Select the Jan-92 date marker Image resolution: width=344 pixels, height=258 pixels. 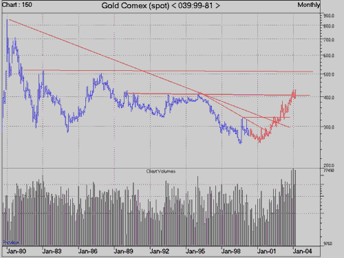[160, 251]
